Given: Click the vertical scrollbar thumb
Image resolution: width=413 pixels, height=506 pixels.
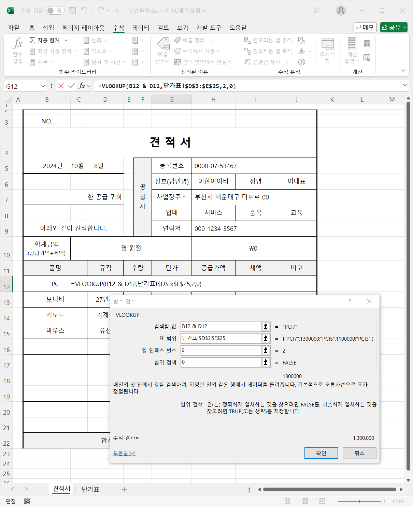Looking at the screenshot, I should [408, 286].
